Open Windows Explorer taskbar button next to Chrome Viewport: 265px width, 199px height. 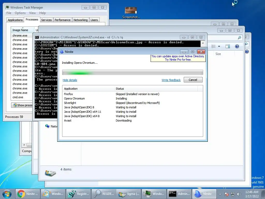pos(53,194)
